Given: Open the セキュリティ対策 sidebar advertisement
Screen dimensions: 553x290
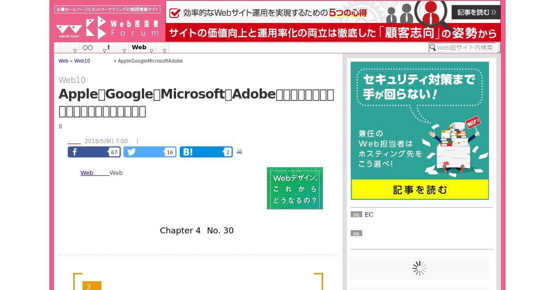Looking at the screenshot, I should (419, 120).
